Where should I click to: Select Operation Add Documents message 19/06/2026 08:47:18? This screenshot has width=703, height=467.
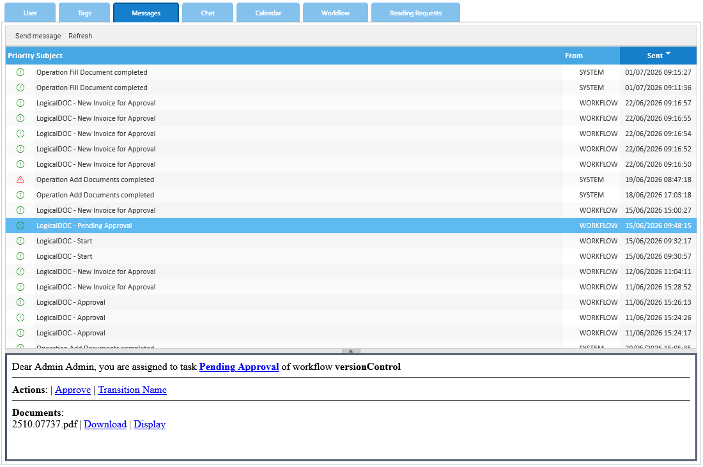351,180
